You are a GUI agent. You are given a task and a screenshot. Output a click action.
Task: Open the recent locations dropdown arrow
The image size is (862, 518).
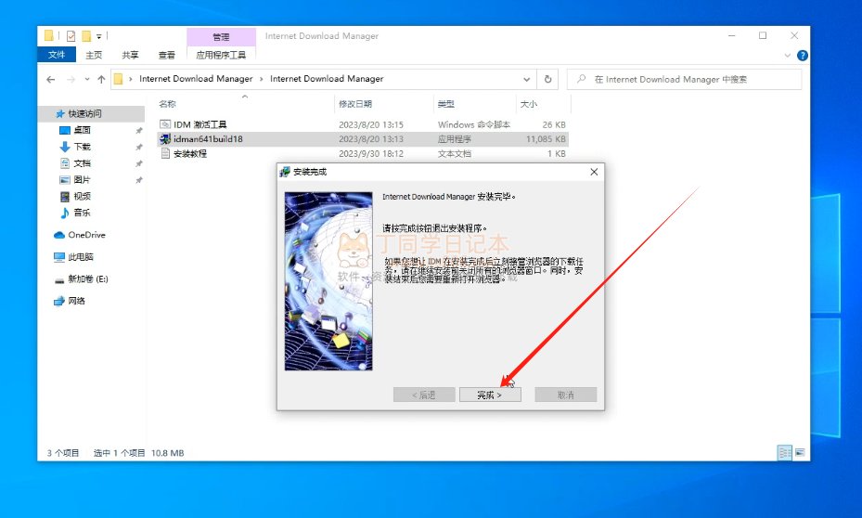click(87, 79)
